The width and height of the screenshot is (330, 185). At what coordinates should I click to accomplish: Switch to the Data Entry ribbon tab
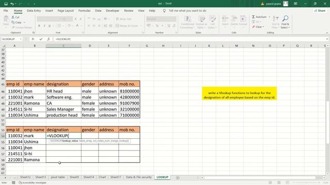click(x=34, y=10)
